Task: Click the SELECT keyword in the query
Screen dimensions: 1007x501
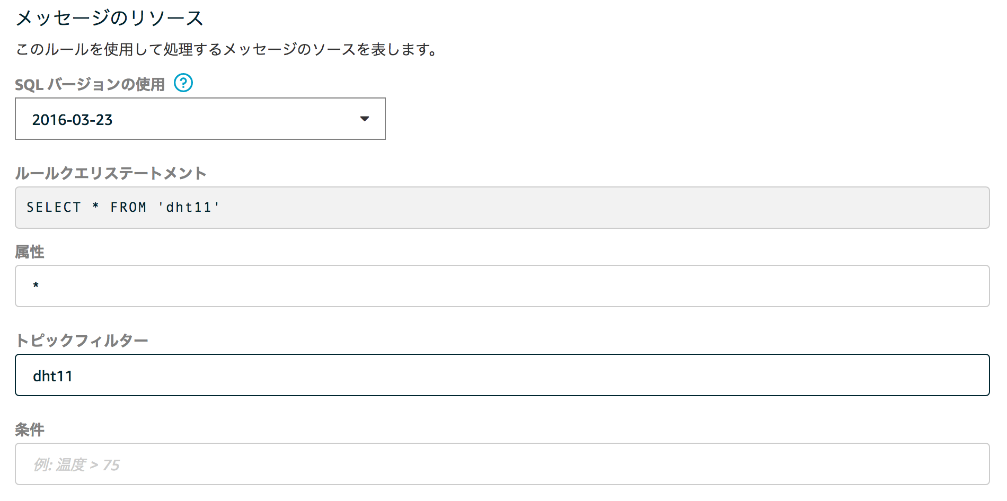Action: [54, 207]
